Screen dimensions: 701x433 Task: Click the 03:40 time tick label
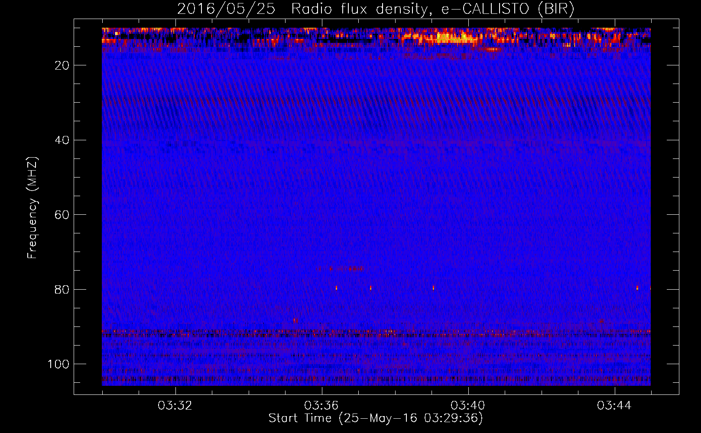point(467,406)
